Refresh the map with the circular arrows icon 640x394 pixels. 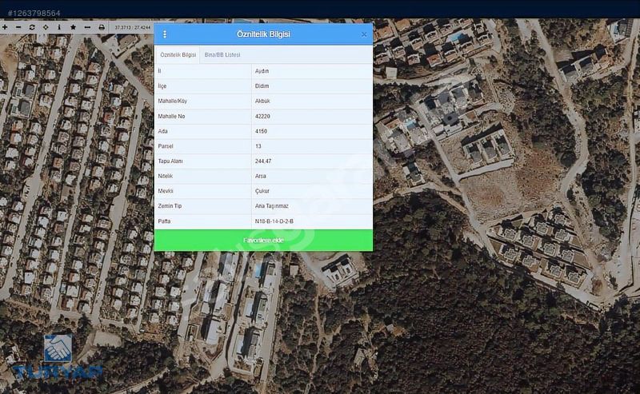[32, 27]
